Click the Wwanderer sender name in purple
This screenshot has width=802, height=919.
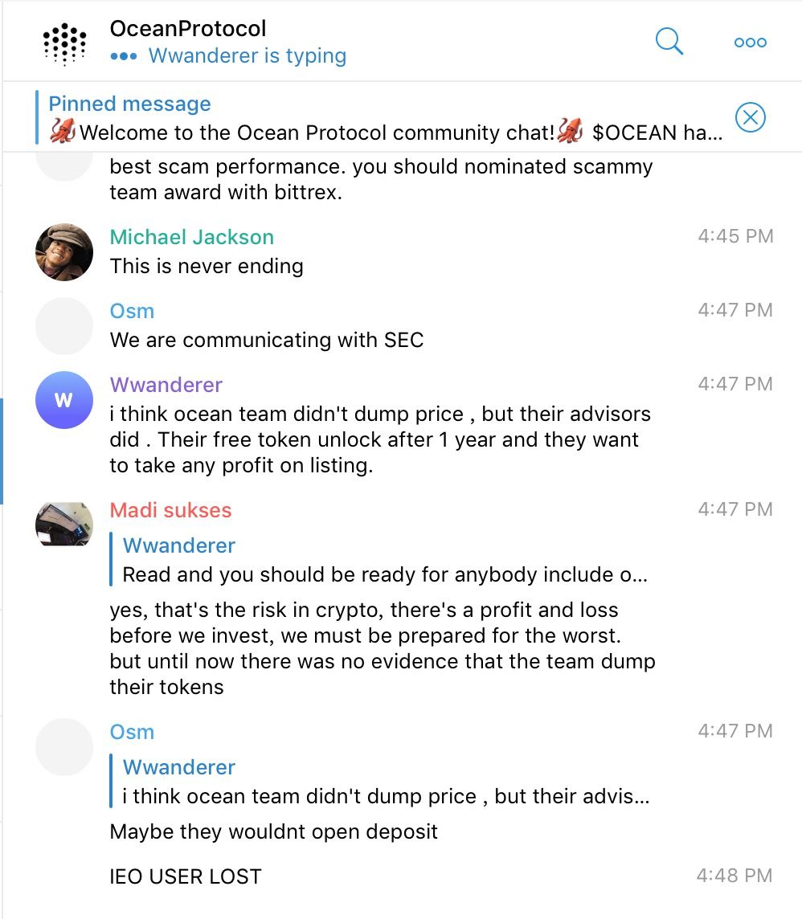tap(166, 385)
